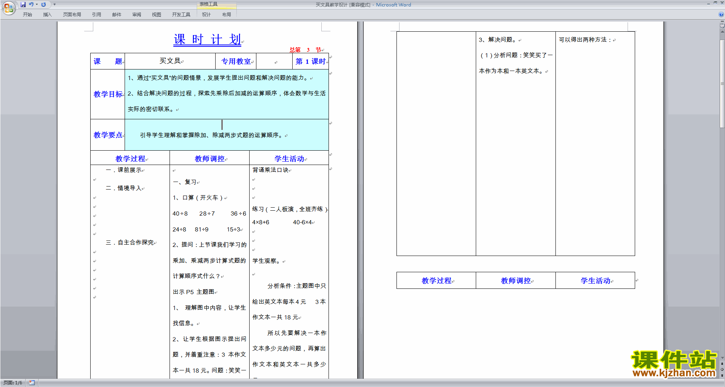725x387 pixels.
Task: Click the 买文具 cell
Action: (x=170, y=61)
